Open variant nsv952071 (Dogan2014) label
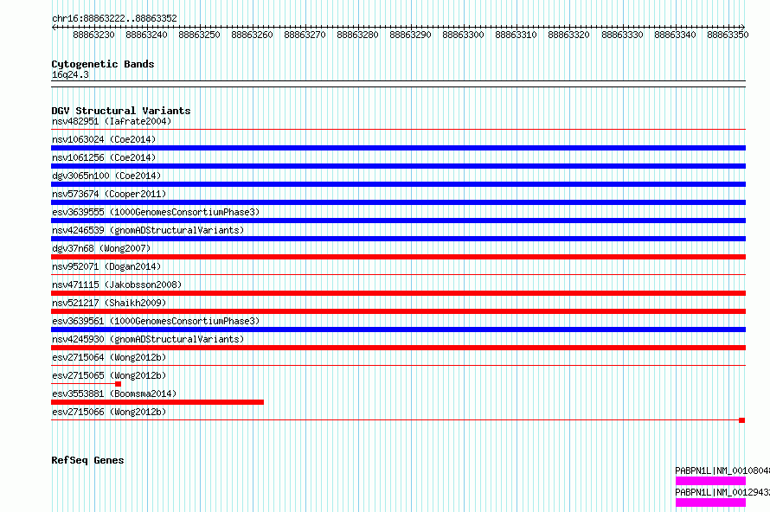 click(106, 266)
